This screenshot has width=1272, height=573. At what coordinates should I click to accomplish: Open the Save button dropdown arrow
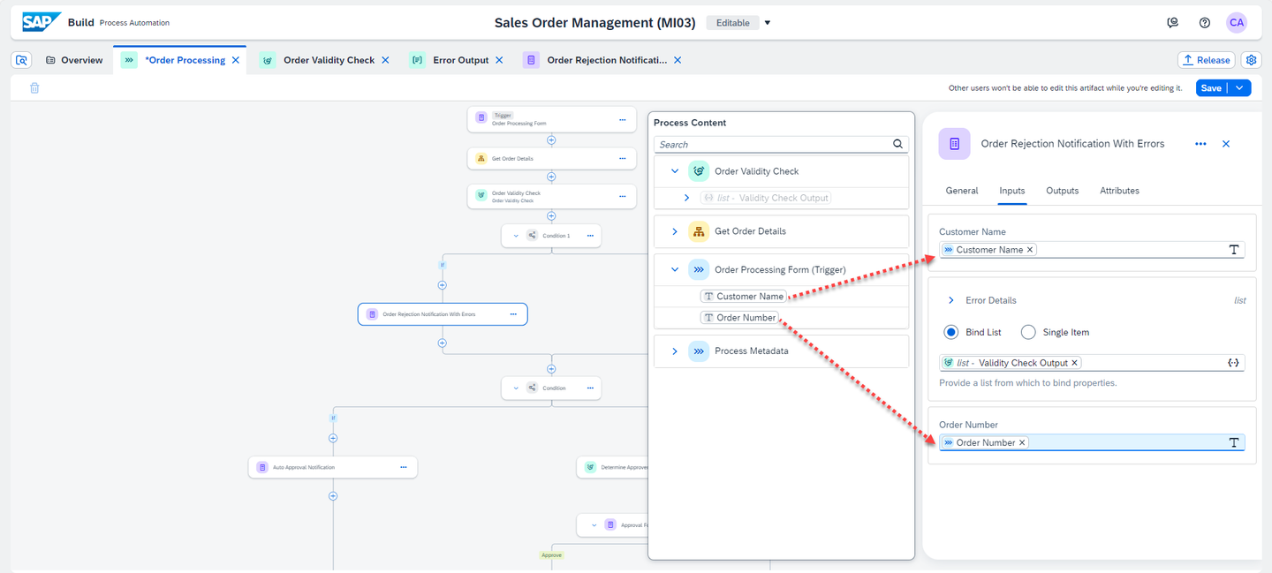click(x=1240, y=87)
